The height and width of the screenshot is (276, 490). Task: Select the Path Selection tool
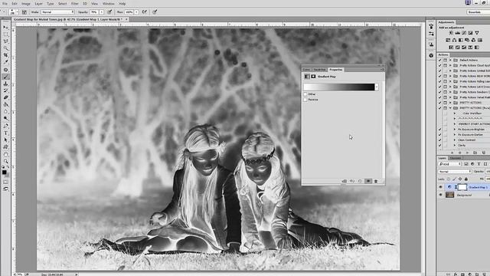(5, 140)
